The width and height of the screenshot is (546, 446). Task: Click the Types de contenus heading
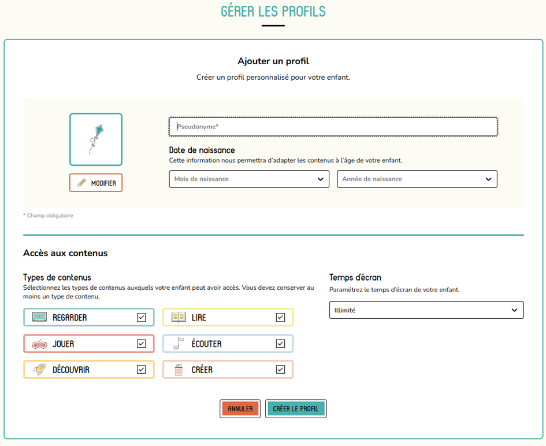click(x=57, y=278)
